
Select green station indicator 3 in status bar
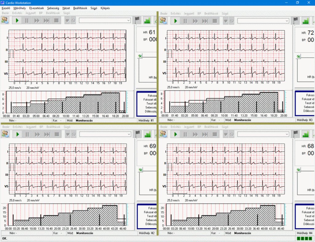(306, 238)
